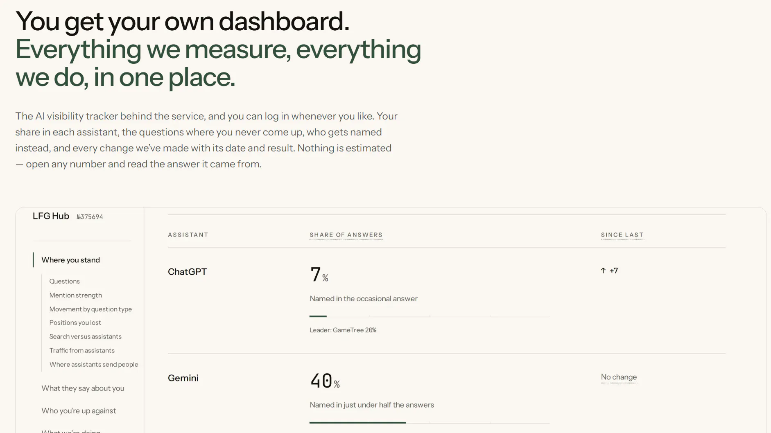Click the Since Last column header
The image size is (771, 433).
coord(622,235)
